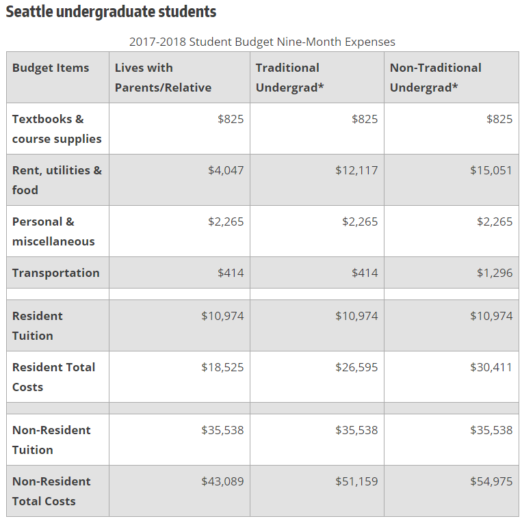
Task: Select the $54,975 non-resident total cell
Action: 491,481
